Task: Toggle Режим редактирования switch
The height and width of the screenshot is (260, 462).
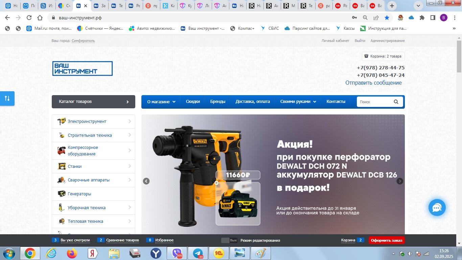Action: (x=229, y=240)
